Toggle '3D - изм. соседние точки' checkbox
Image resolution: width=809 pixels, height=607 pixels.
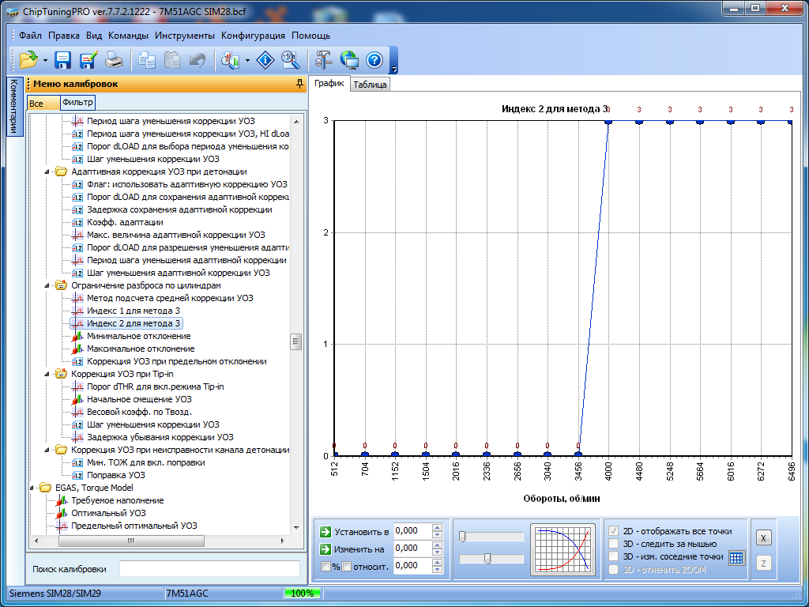[x=614, y=556]
